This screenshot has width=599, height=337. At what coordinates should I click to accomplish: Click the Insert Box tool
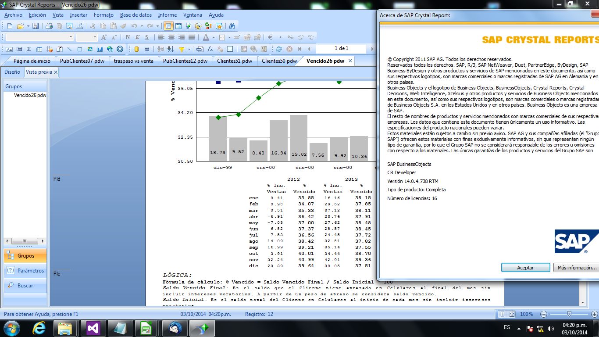pyautogui.click(x=80, y=49)
